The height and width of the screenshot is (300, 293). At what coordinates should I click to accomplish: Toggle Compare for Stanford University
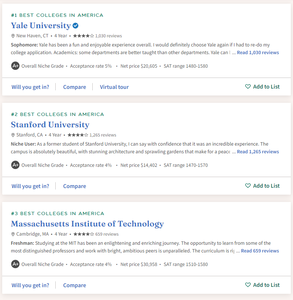point(74,186)
